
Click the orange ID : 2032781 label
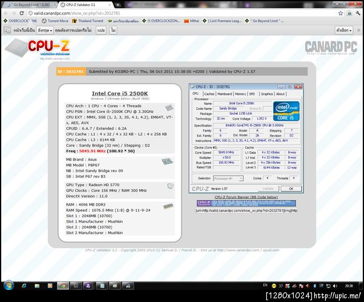click(71, 72)
